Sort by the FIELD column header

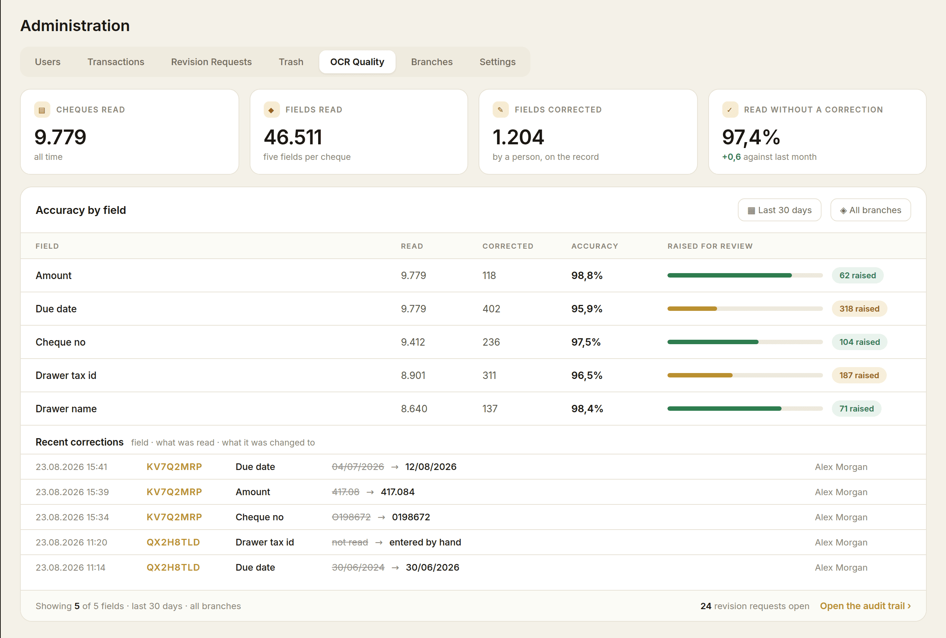[47, 246]
